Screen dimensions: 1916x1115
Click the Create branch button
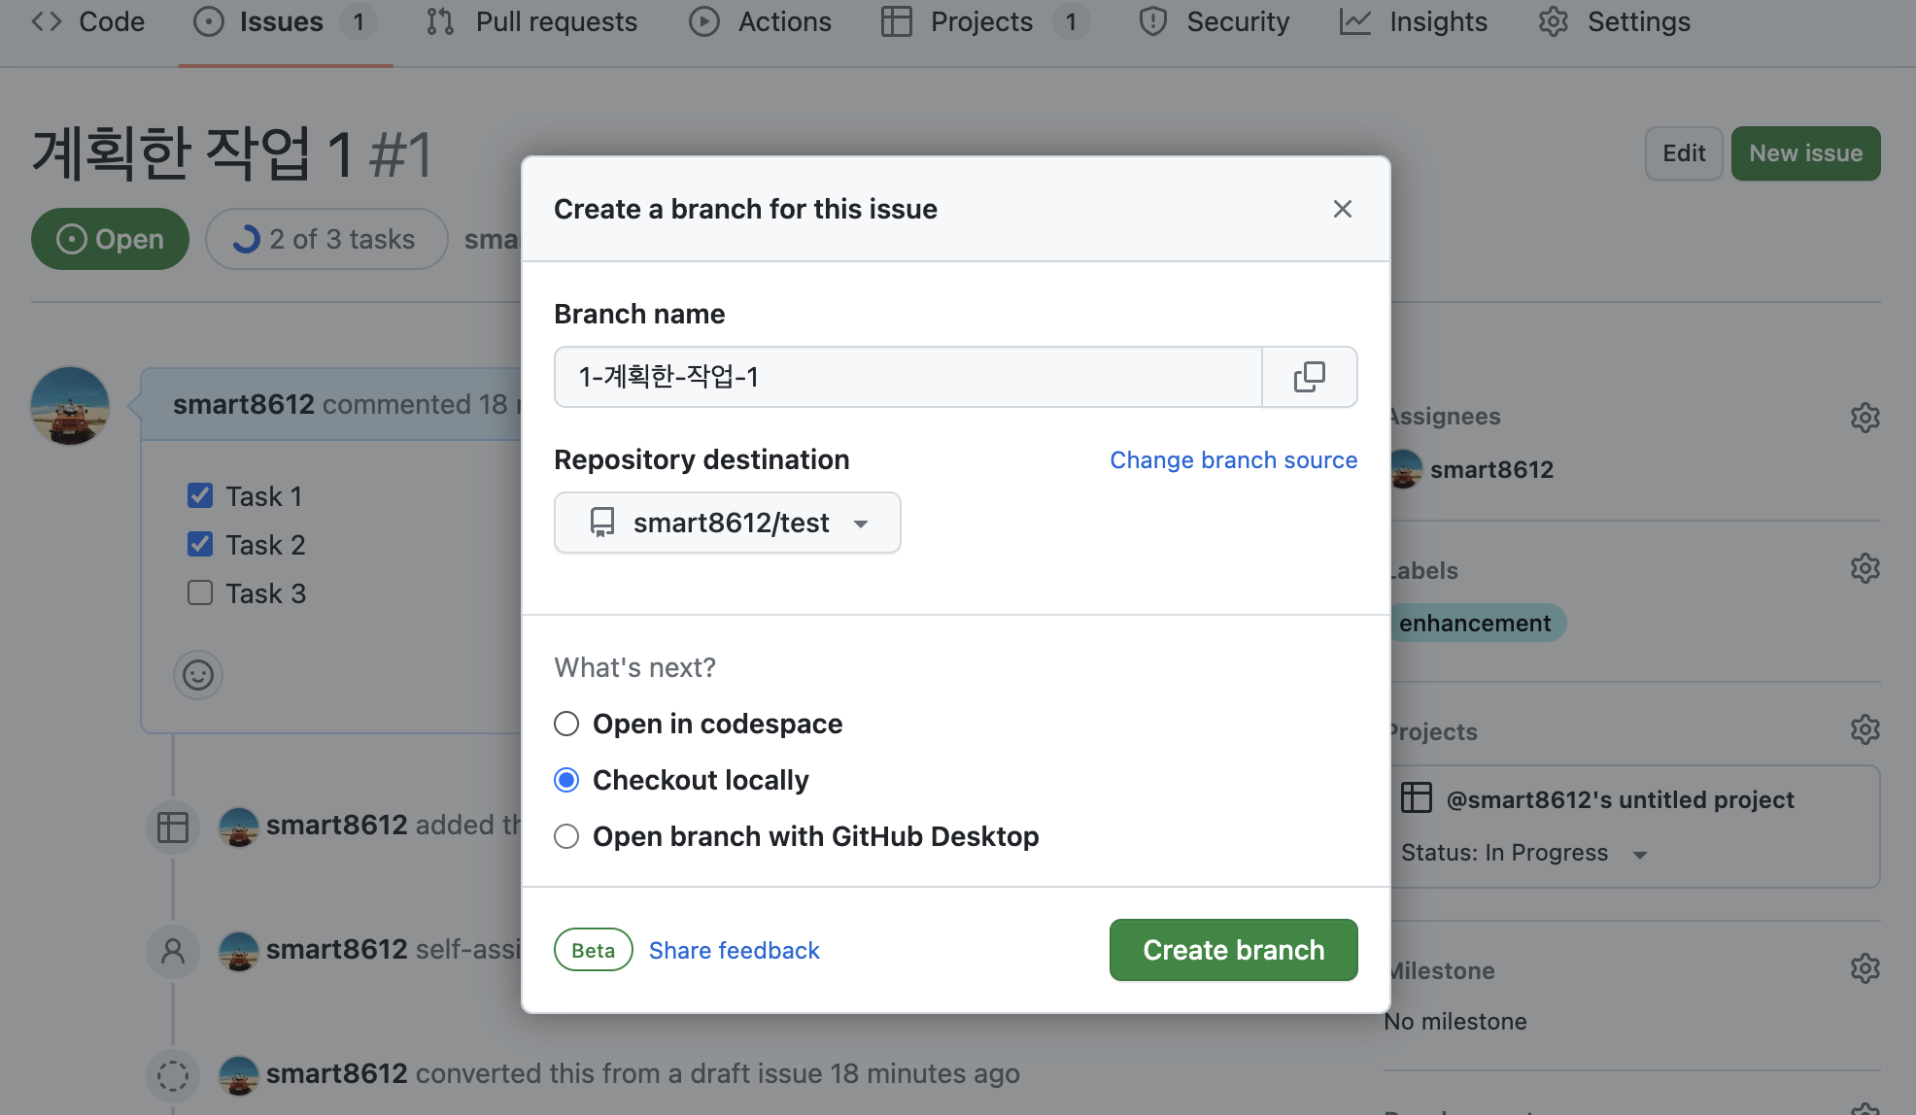[1233, 950]
